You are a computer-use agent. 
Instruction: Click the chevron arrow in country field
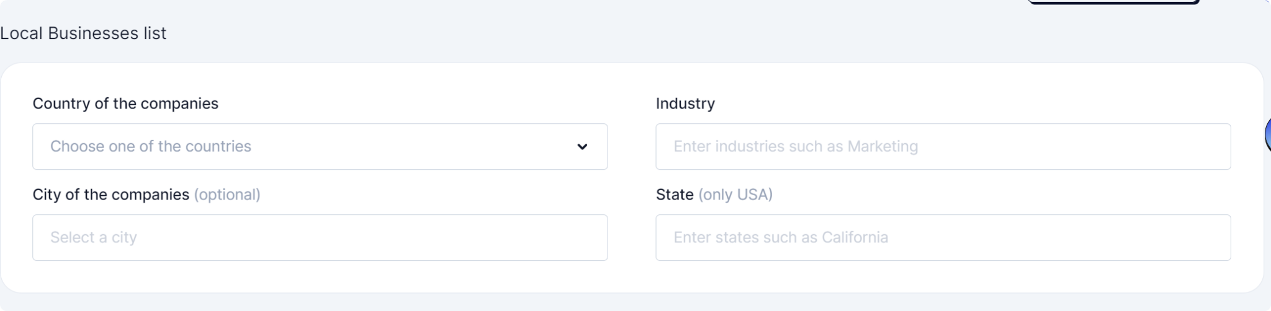582,147
